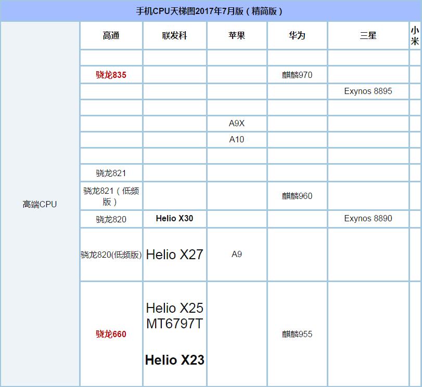Click the A10 cell
The width and height of the screenshot is (422, 387).
(x=237, y=139)
